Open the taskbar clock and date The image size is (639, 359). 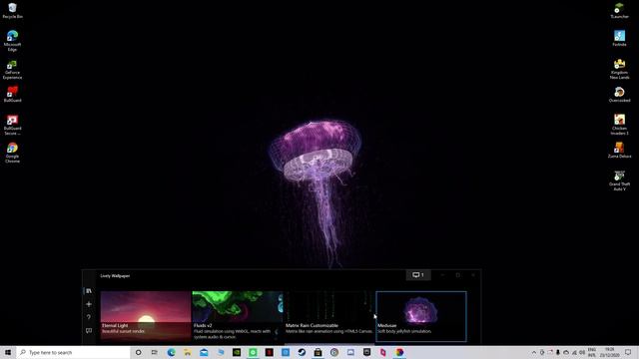pos(609,352)
